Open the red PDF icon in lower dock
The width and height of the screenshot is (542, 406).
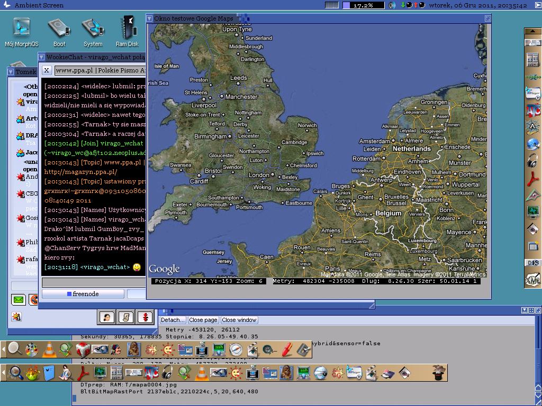[83, 373]
